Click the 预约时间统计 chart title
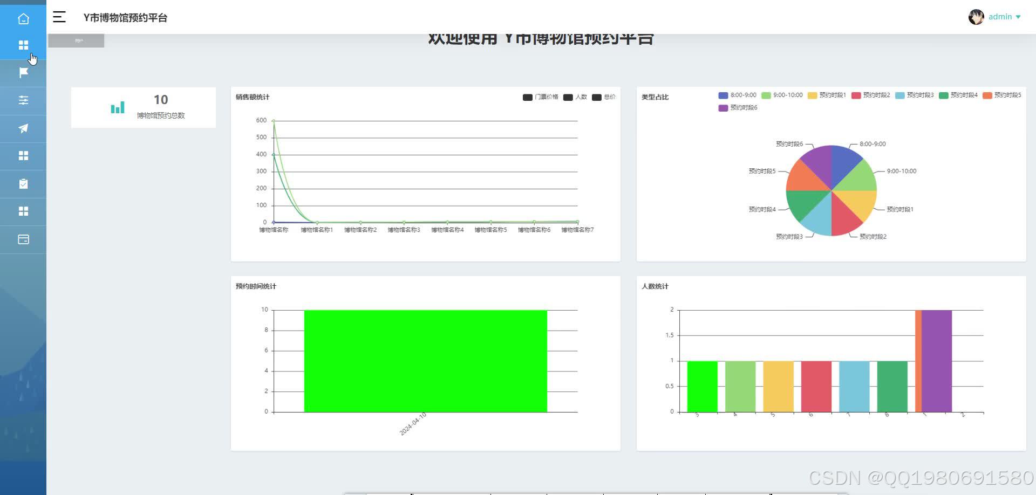Screen dimensions: 1036x495 coord(256,286)
